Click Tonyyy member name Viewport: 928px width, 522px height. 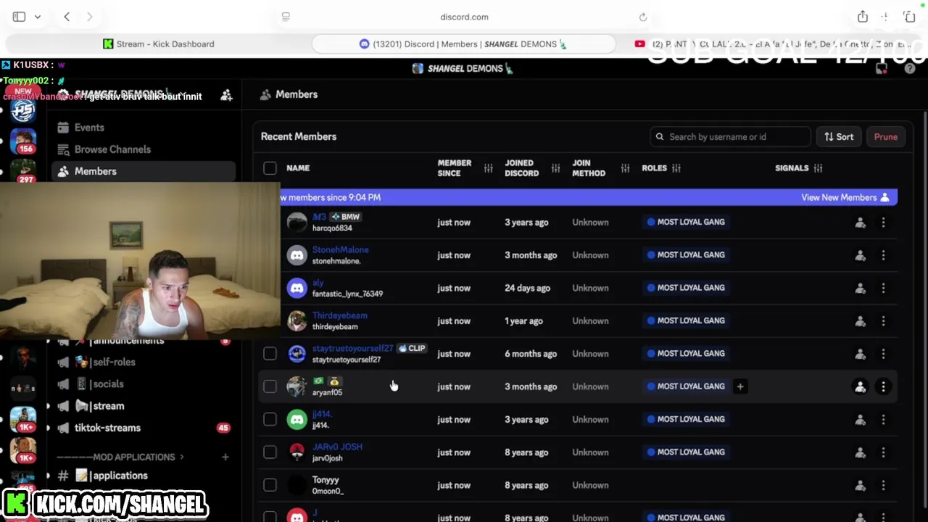pos(326,480)
